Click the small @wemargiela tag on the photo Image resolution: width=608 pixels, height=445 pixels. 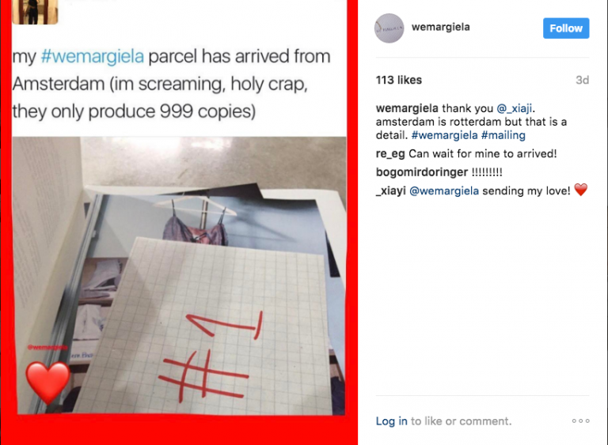pyautogui.click(x=47, y=347)
